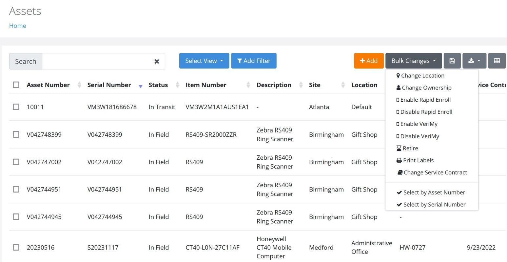The image size is (507, 262).
Task: Toggle the select-all header checkbox
Action: pyautogui.click(x=16, y=85)
